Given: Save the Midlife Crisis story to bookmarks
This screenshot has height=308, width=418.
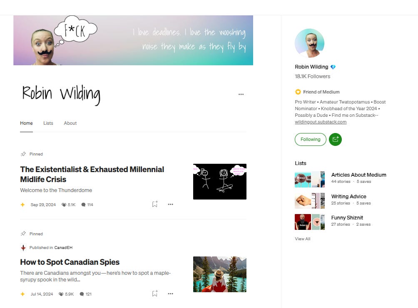Looking at the screenshot, I should (x=155, y=204).
